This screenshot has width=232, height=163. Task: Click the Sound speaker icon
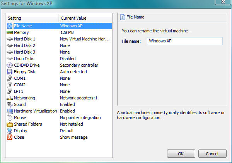point(10,104)
